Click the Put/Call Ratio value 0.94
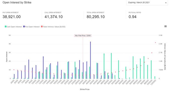 pyautogui.click(x=132, y=17)
